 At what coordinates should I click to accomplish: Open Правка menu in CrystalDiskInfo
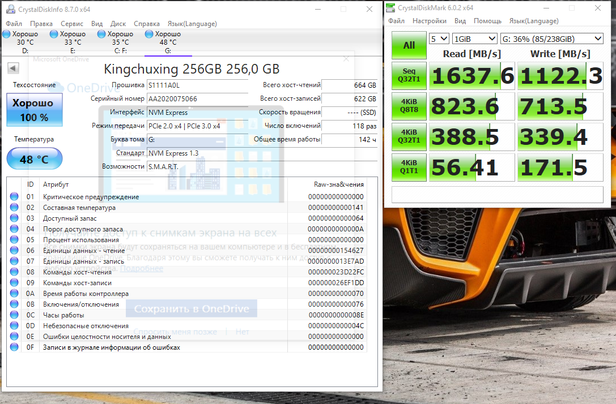pos(41,24)
